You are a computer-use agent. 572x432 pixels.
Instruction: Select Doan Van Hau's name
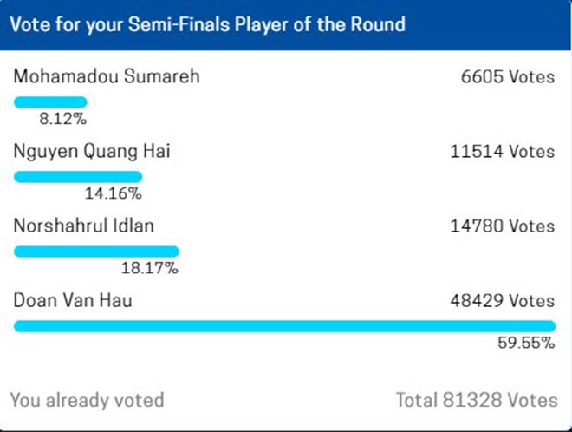73,301
